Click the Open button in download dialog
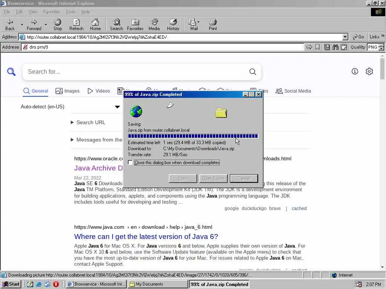The height and width of the screenshot is (289, 386). tap(183, 178)
